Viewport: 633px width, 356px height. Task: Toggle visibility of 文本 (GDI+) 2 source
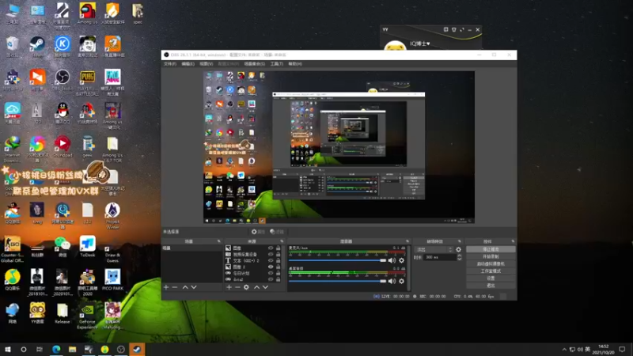[x=271, y=260]
